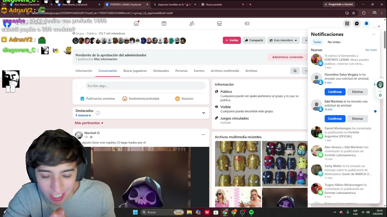Open Microsoft Store from the taskbar
The height and width of the screenshot is (217, 387).
(x=216, y=212)
